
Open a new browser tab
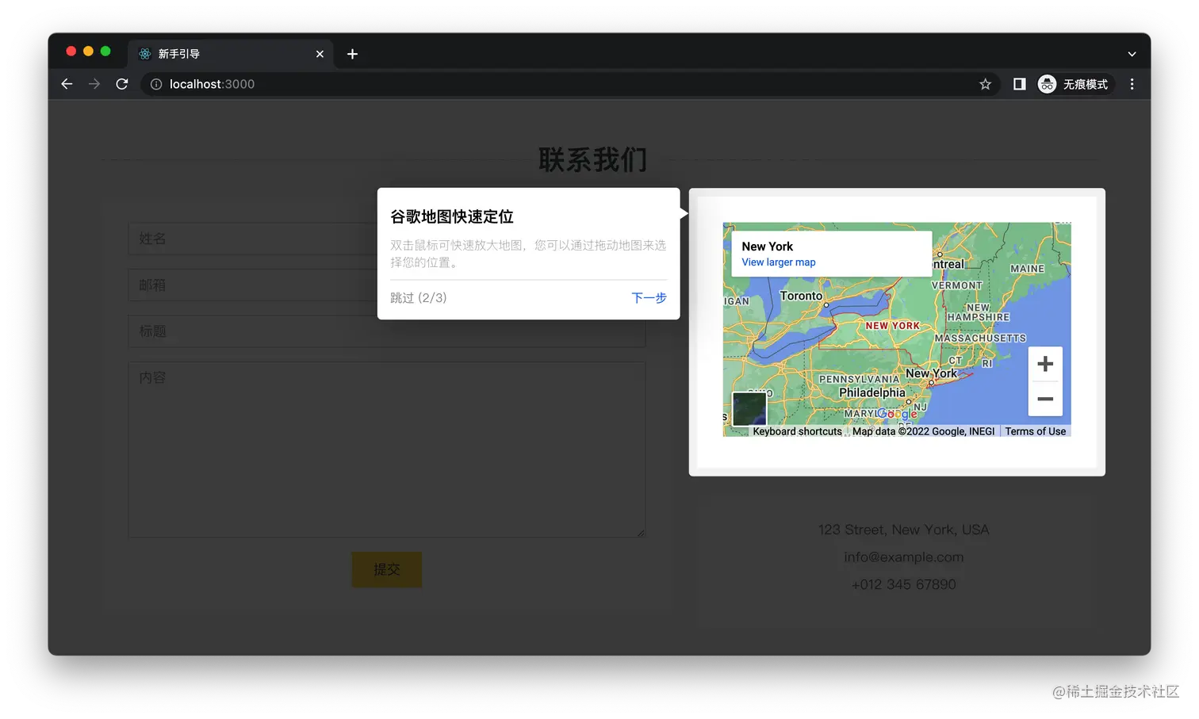[352, 54]
